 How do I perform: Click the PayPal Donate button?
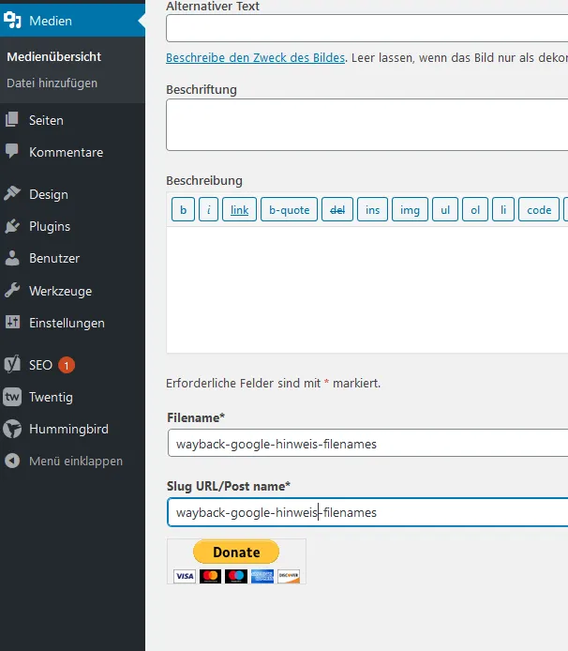(x=236, y=552)
